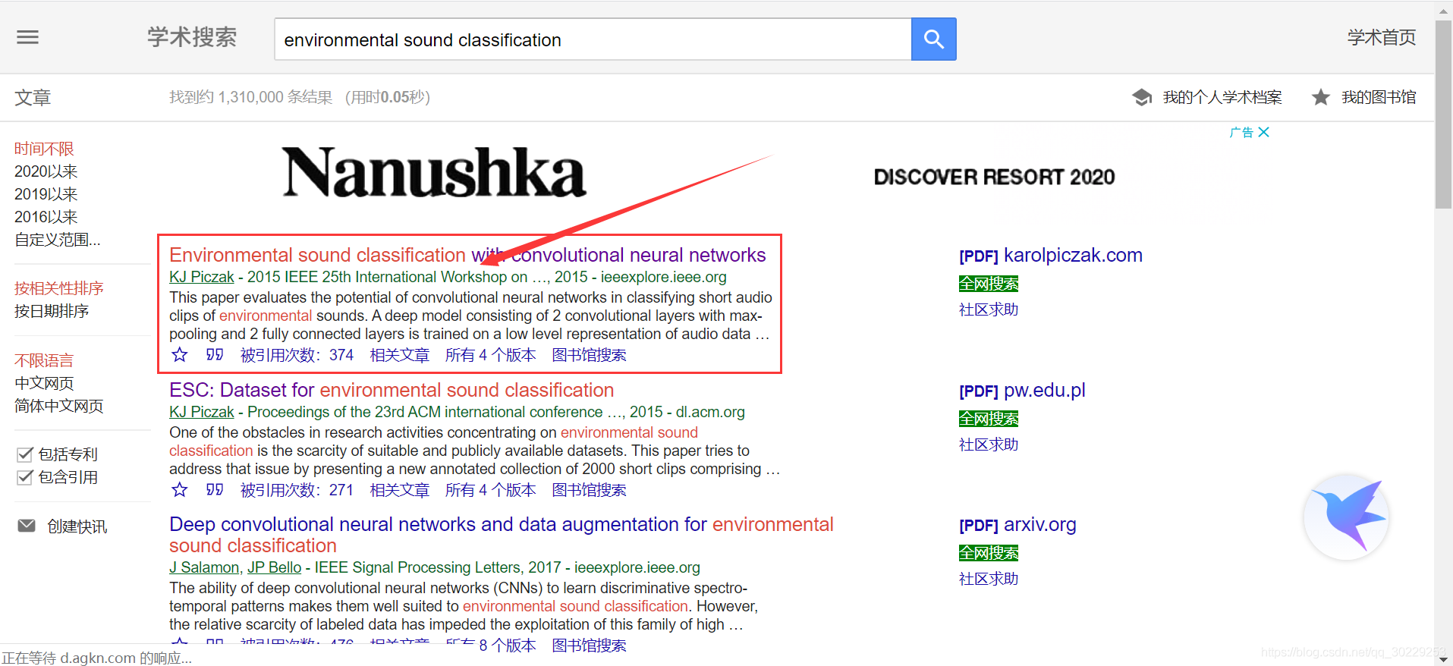Image resolution: width=1453 pixels, height=666 pixels.
Task: Star the ESC Dataset paper result
Action: click(179, 490)
